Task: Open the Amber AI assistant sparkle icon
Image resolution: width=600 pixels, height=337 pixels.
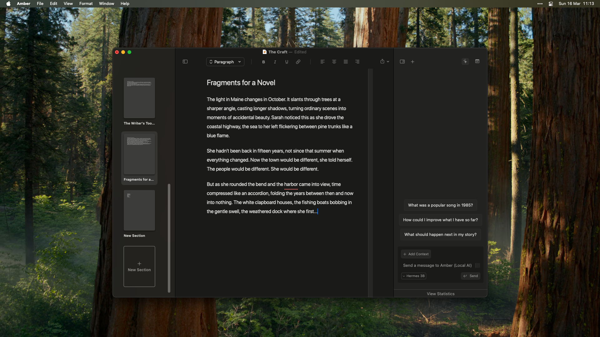Action: 465,61
